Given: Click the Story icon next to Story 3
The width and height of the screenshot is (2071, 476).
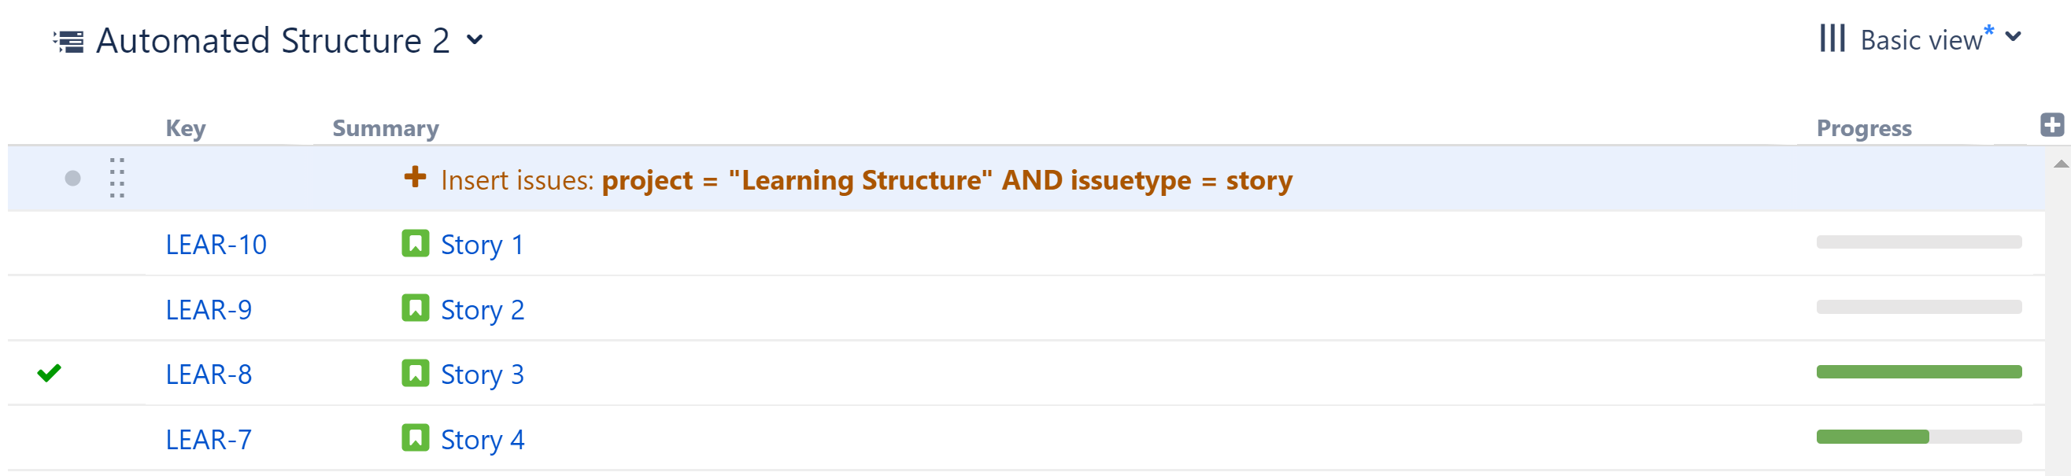Looking at the screenshot, I should (415, 373).
